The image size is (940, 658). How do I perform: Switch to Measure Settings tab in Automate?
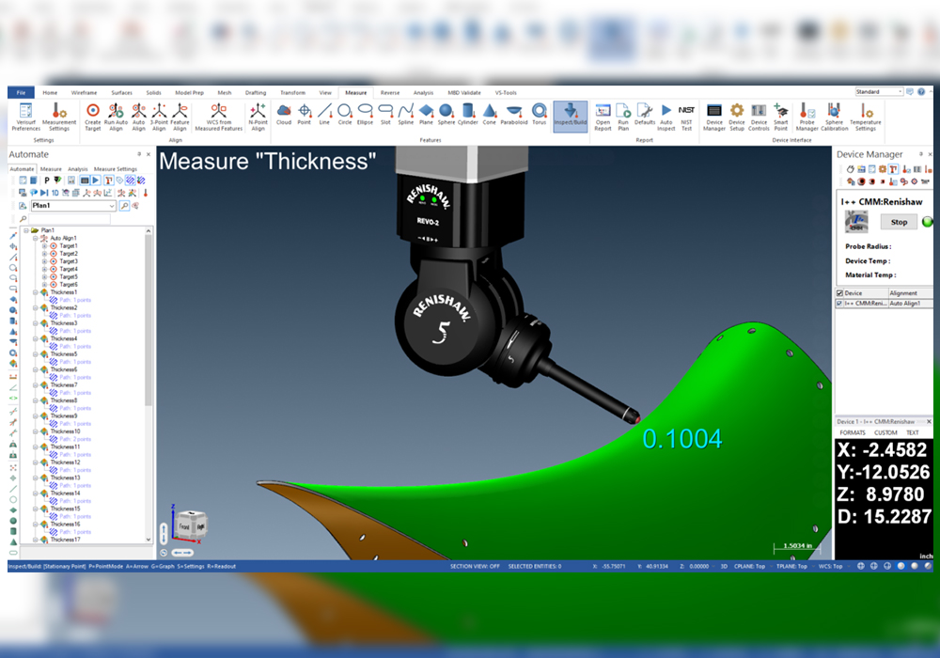(x=115, y=169)
